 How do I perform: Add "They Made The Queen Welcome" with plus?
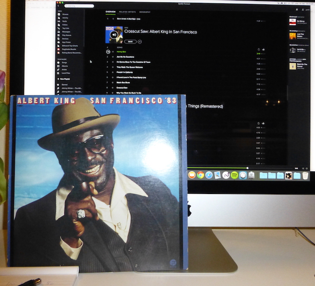pos(113,67)
